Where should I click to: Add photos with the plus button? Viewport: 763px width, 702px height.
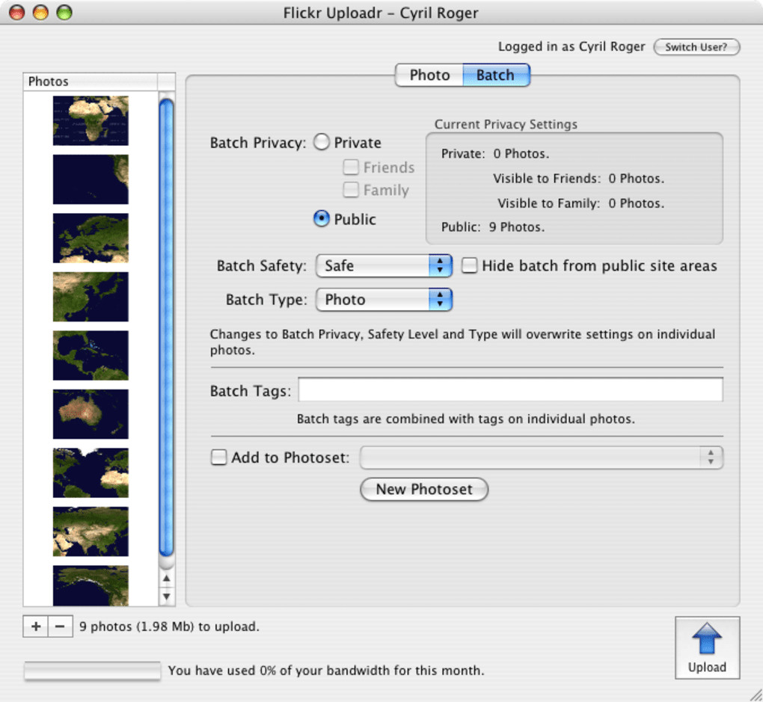click(35, 626)
